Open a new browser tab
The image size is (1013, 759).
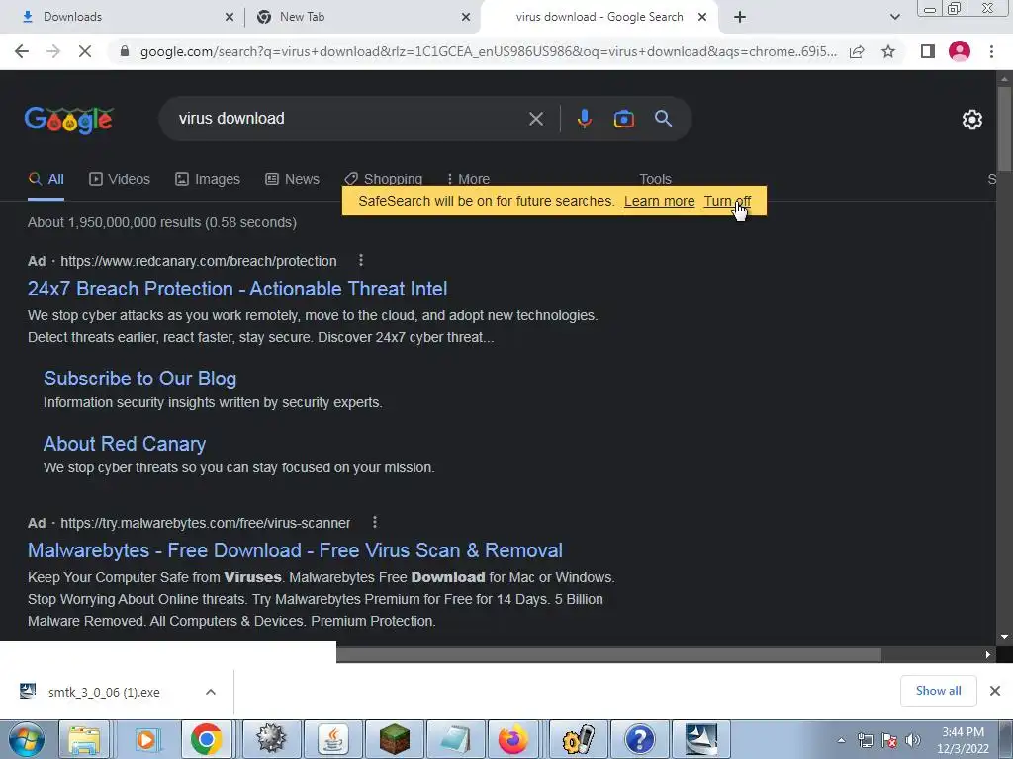click(740, 18)
